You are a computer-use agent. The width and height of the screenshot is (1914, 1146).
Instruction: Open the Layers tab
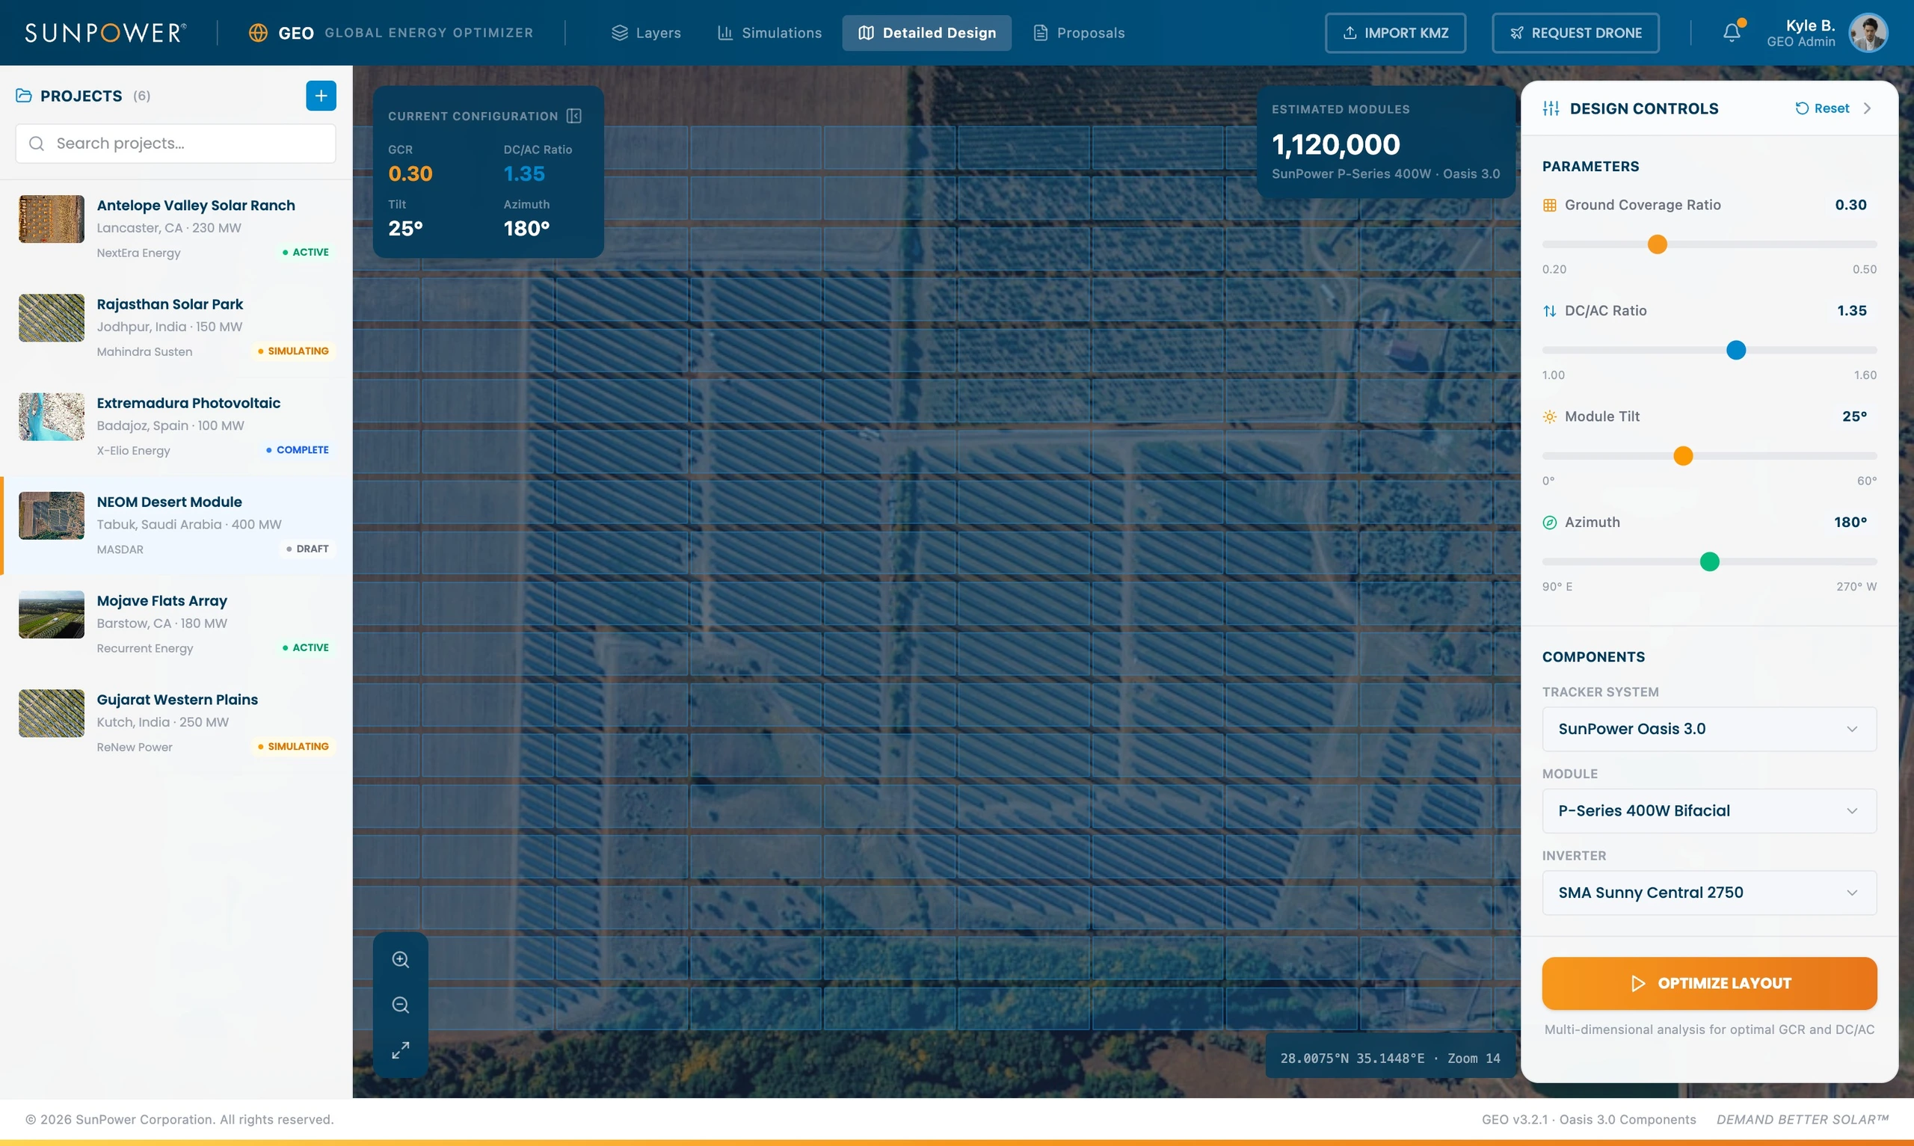tap(646, 32)
